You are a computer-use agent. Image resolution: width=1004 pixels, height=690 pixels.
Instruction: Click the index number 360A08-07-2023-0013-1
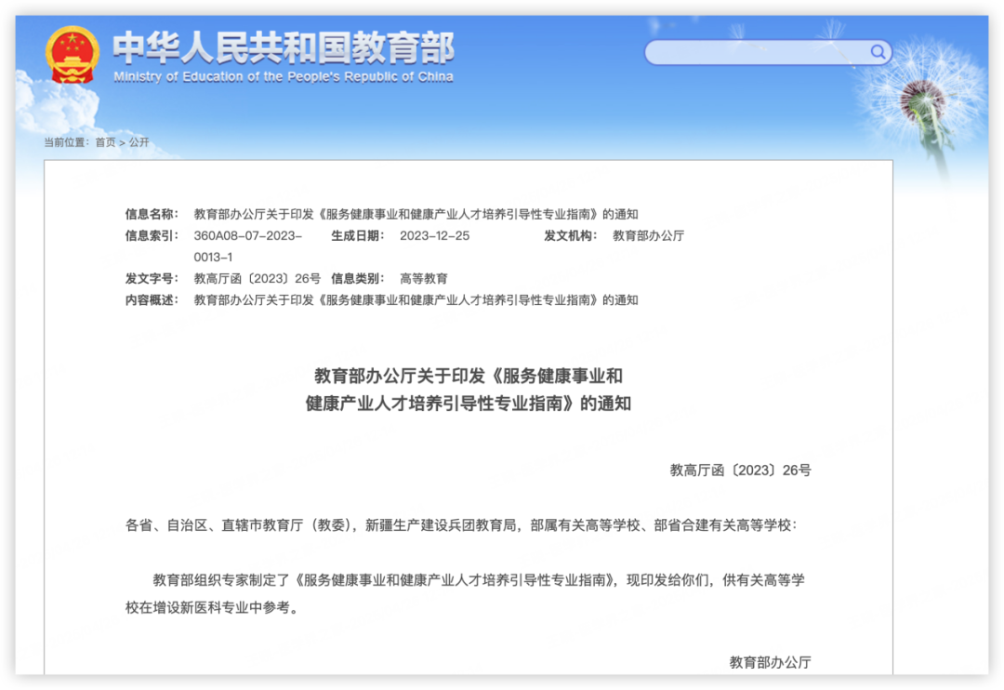click(247, 245)
